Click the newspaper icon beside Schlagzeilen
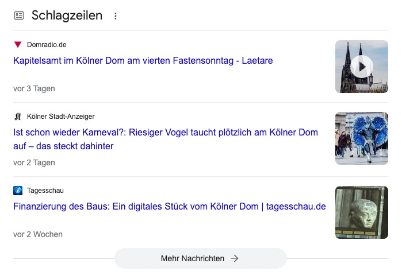The height and width of the screenshot is (275, 402). pos(19,16)
